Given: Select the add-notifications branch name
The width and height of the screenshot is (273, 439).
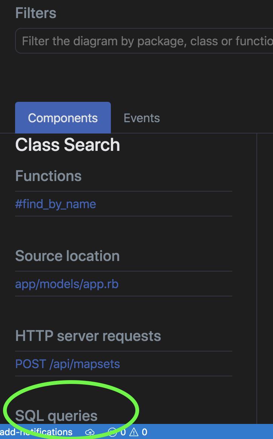Looking at the screenshot, I should tap(36, 432).
